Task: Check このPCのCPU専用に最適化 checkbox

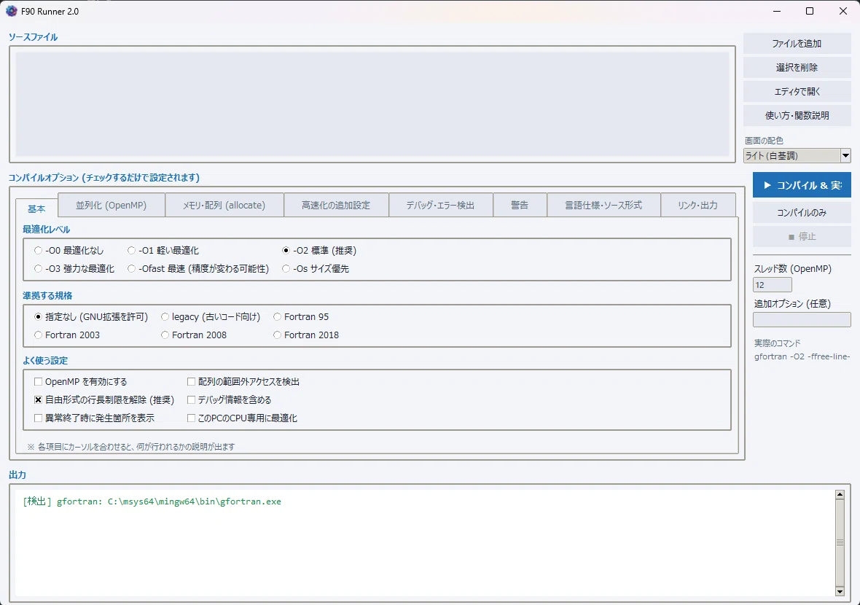Action: click(x=243, y=418)
